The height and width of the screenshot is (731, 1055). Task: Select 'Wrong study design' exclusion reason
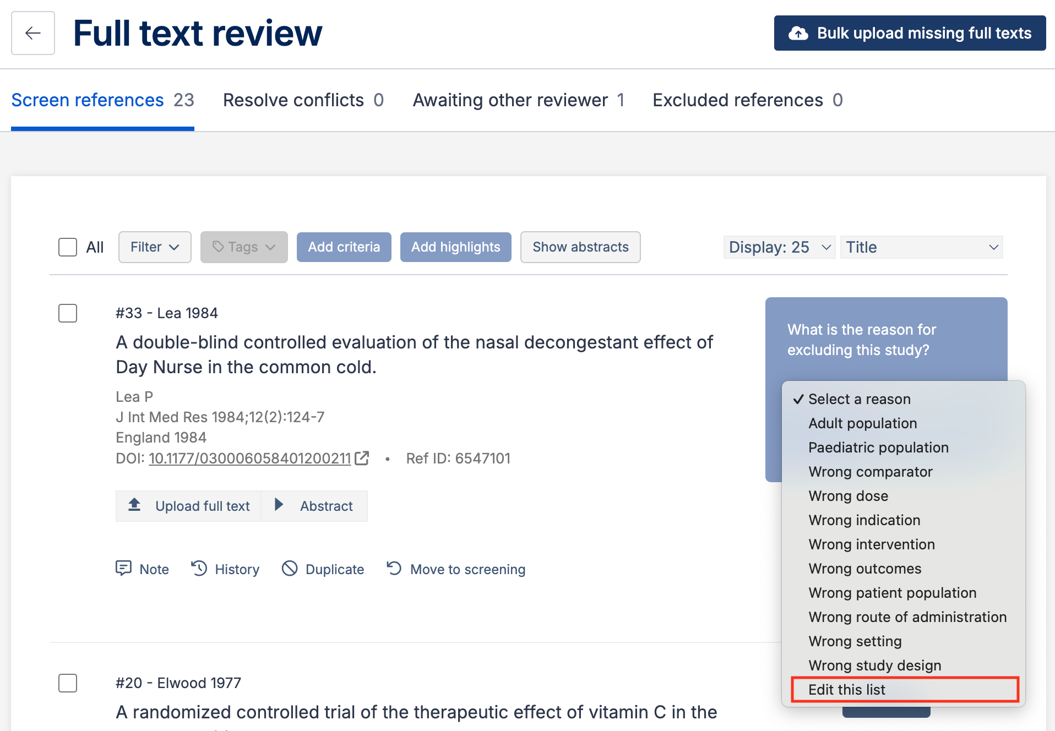[x=904, y=665]
